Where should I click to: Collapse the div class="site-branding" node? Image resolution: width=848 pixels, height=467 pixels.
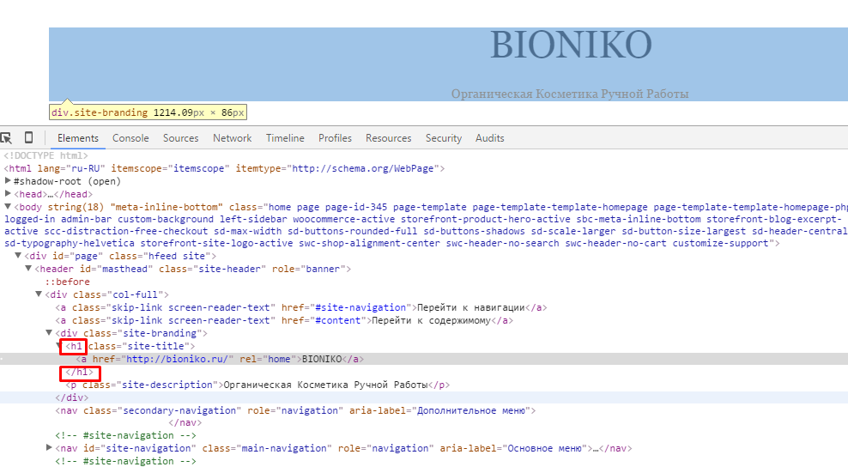tap(49, 333)
